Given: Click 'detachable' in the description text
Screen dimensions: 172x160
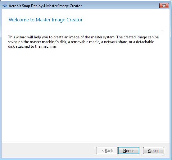Looking at the screenshot, I should tap(145, 42).
